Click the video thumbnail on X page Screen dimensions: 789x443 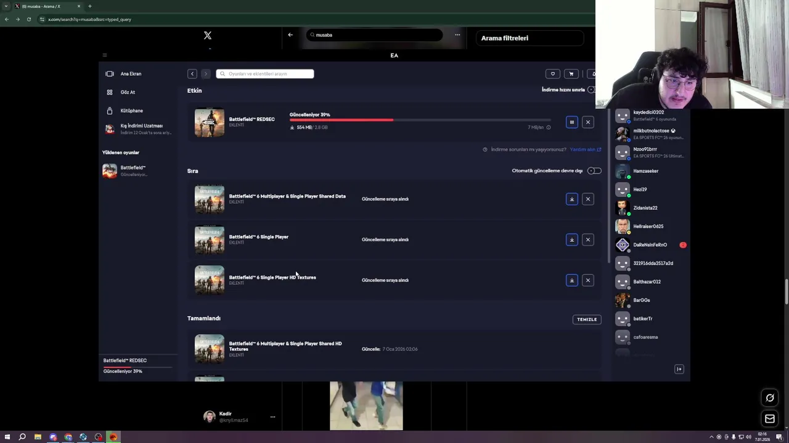pyautogui.click(x=366, y=405)
